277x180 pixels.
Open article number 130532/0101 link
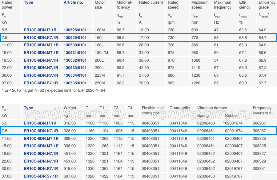(75, 60)
